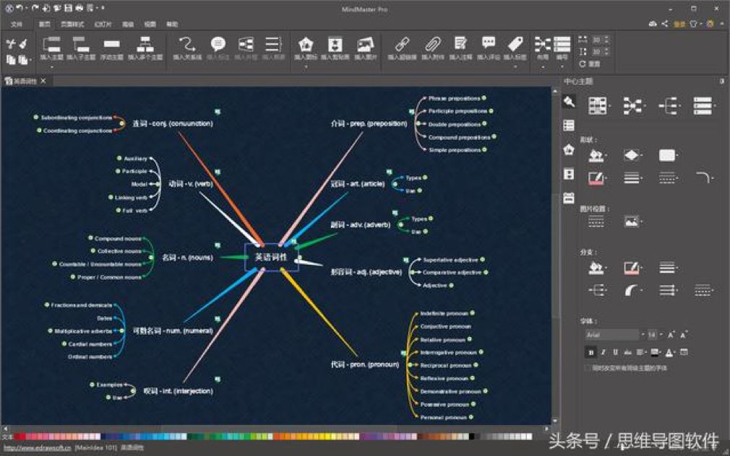Image resolution: width=730 pixels, height=456 pixels.
Task: Click the orange login button at top right
Action: coord(679,25)
